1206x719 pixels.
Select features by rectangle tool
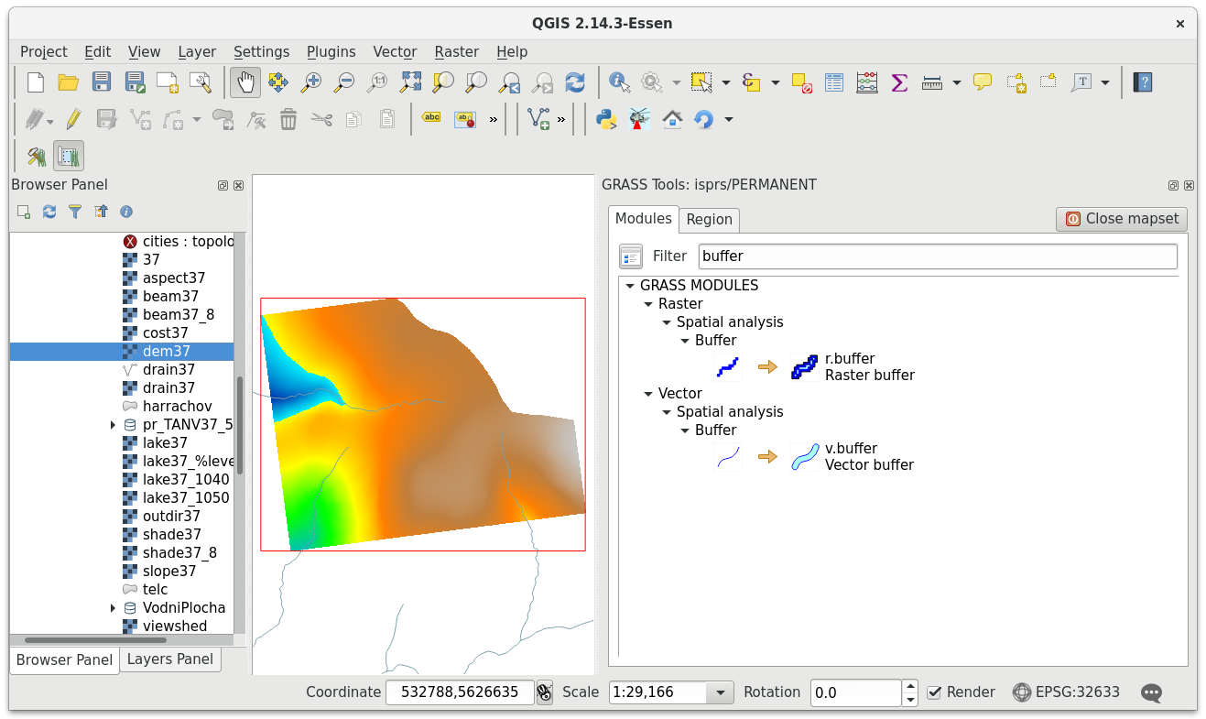[701, 82]
